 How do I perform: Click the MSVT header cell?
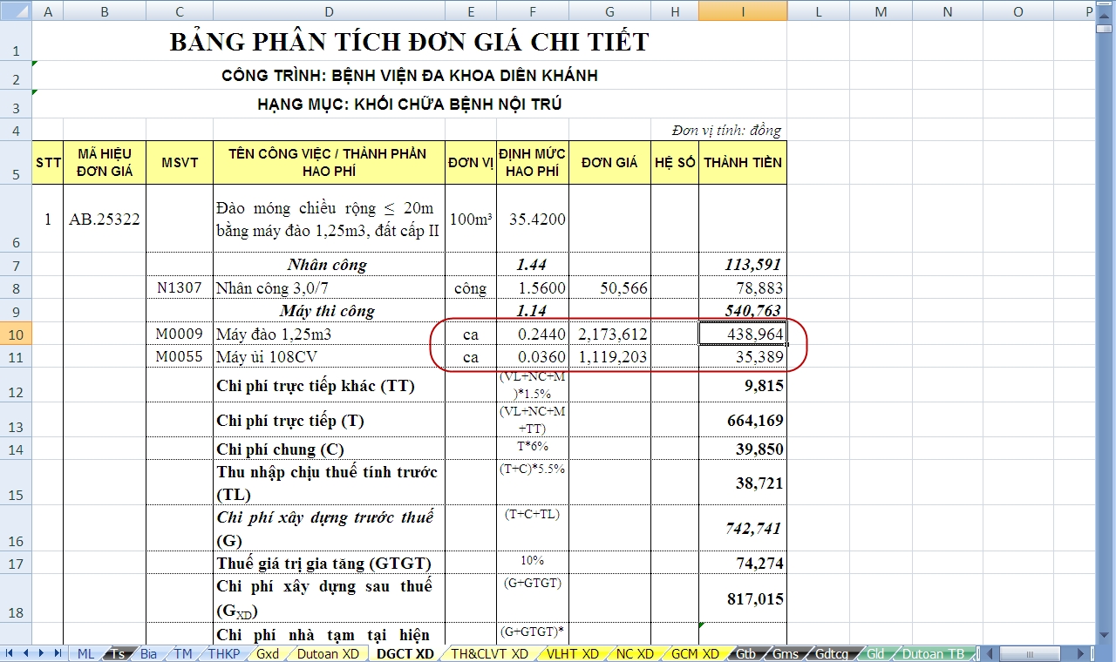pyautogui.click(x=180, y=163)
